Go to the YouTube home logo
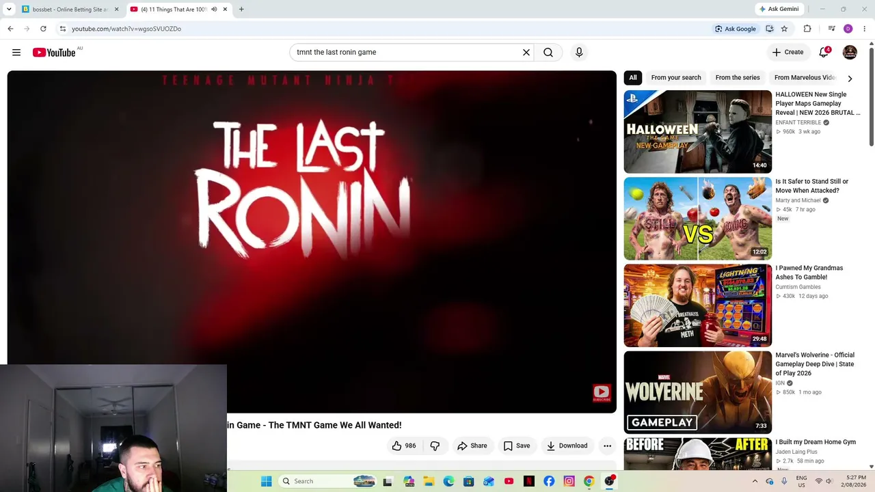This screenshot has width=875, height=492. click(x=54, y=53)
